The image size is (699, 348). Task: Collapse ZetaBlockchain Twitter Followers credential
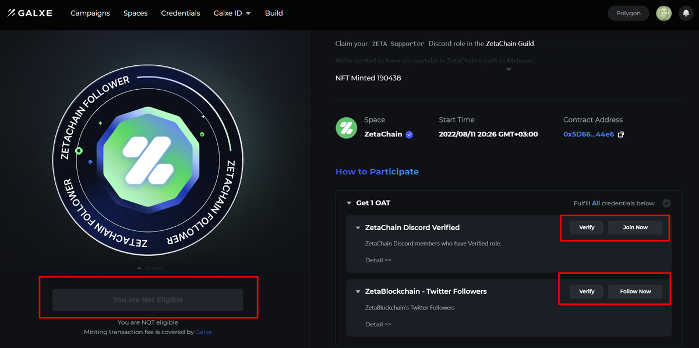tap(358, 291)
